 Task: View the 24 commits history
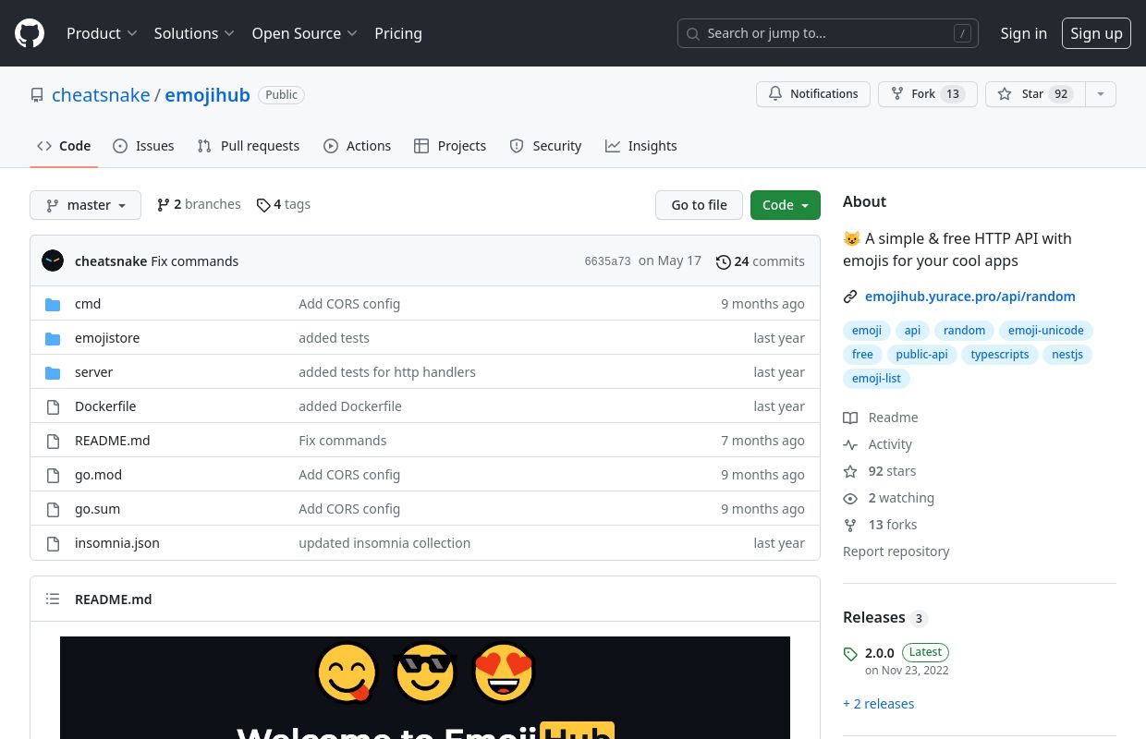761,261
